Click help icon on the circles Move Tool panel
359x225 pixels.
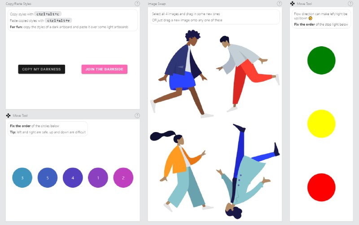point(137,115)
